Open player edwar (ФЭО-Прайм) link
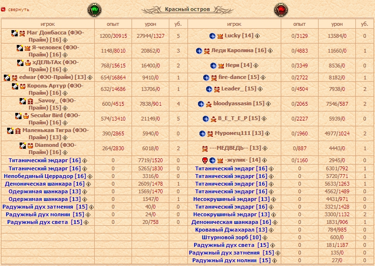 pos(53,78)
